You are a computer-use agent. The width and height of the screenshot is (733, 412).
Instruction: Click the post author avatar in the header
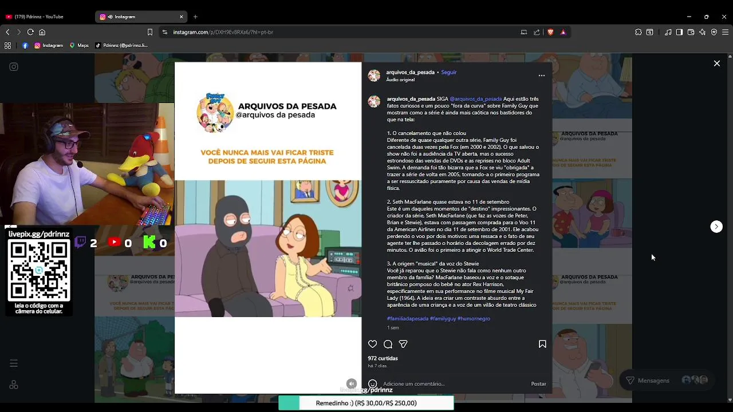pyautogui.click(x=374, y=76)
